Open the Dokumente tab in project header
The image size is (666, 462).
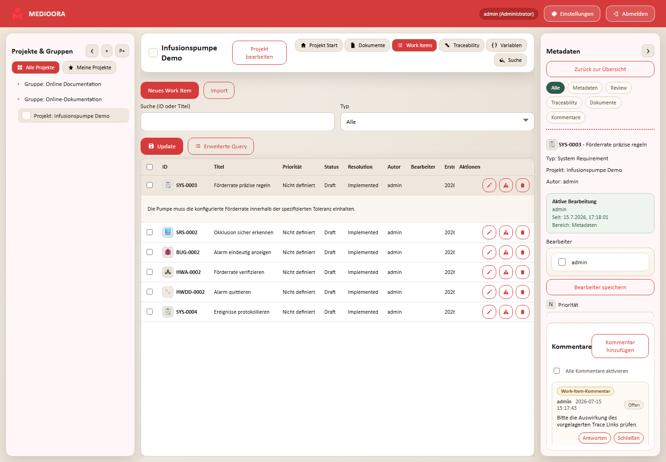coord(367,45)
